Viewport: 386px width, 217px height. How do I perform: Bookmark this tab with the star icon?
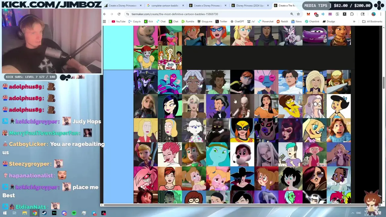pyautogui.click(x=298, y=14)
